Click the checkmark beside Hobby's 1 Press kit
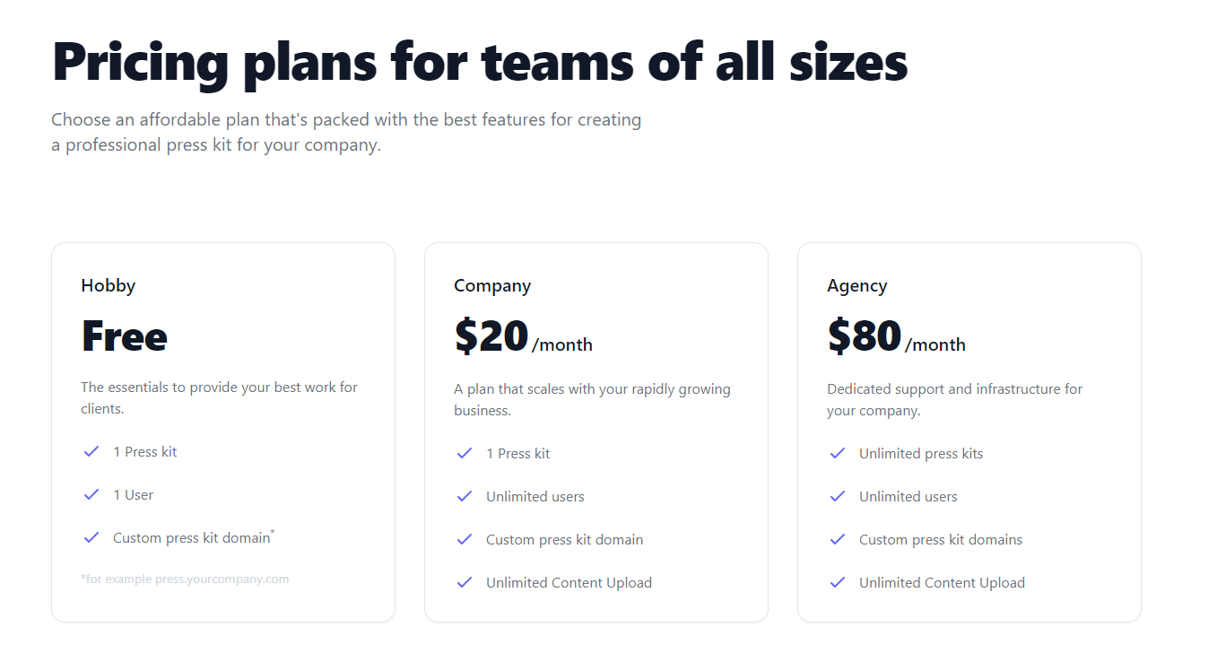 pyautogui.click(x=91, y=451)
